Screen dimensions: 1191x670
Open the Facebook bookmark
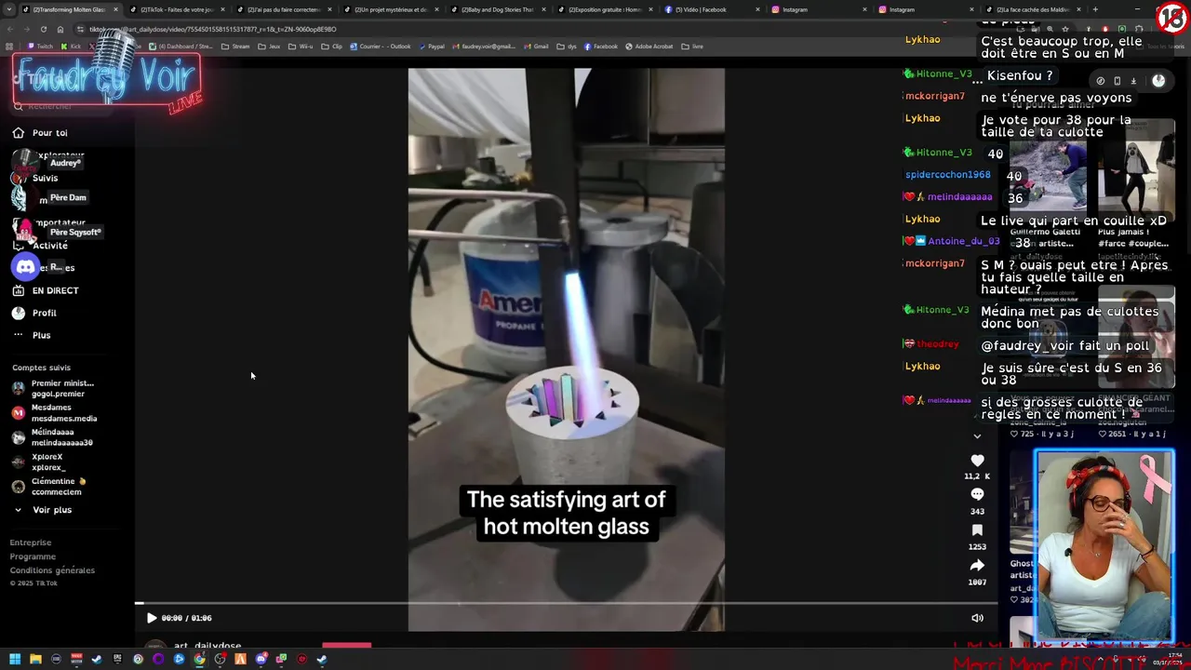600,47
